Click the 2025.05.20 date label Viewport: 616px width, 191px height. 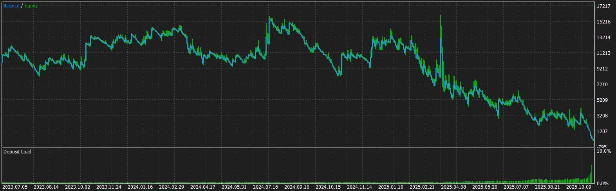(485, 187)
